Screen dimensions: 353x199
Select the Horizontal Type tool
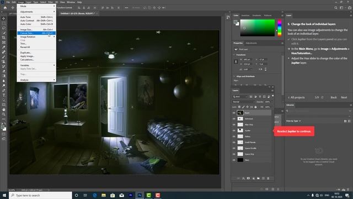point(4,95)
